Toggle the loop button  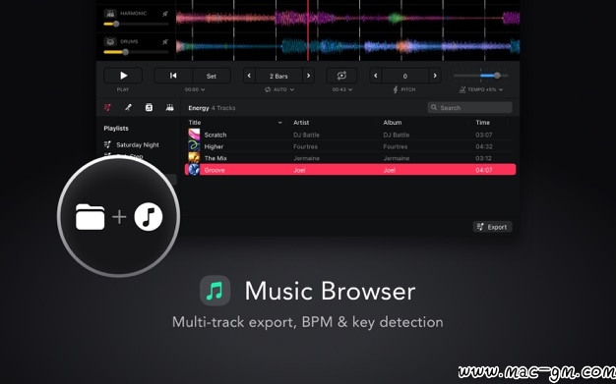coord(341,76)
